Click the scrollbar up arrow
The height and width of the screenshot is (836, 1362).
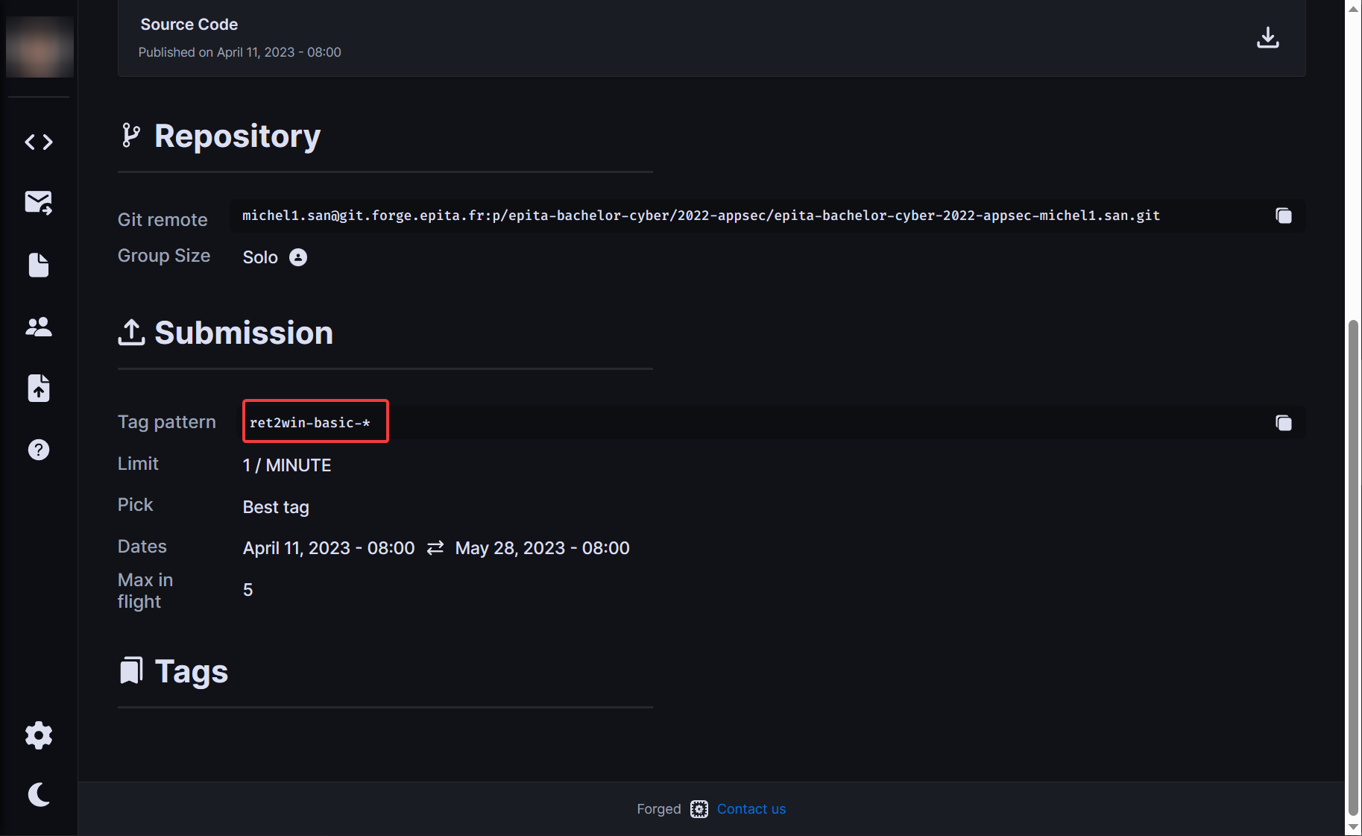pyautogui.click(x=1353, y=7)
